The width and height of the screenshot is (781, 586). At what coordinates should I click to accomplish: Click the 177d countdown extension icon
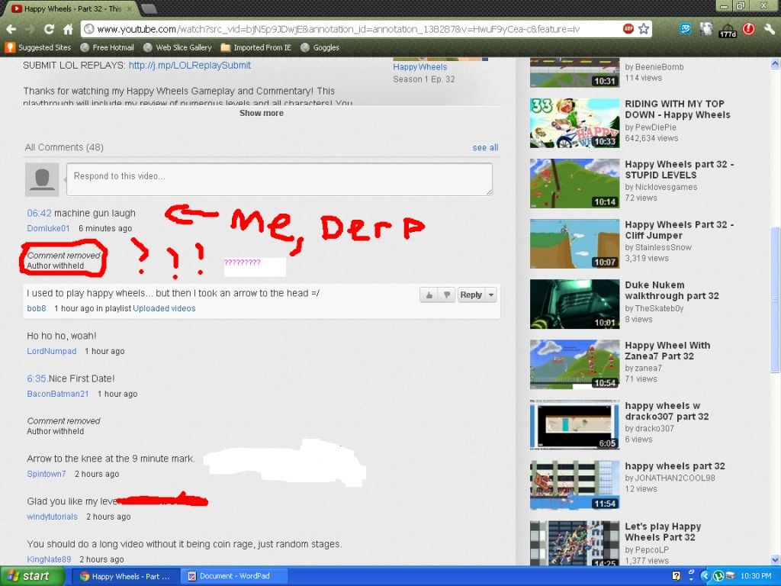coord(727,30)
